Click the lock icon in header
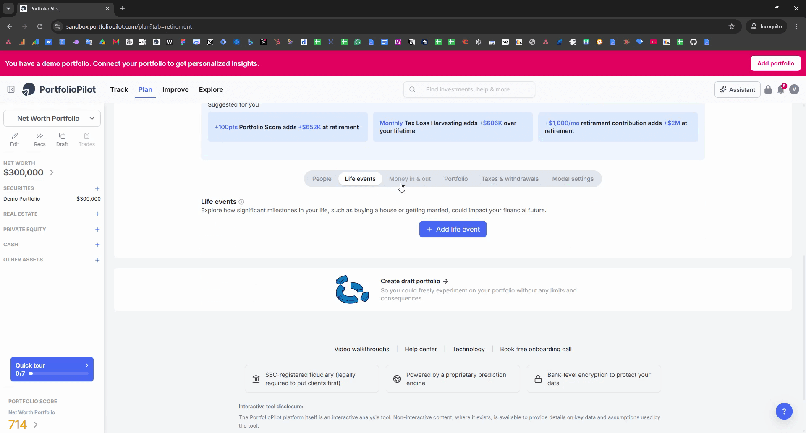806x433 pixels. pyautogui.click(x=768, y=89)
